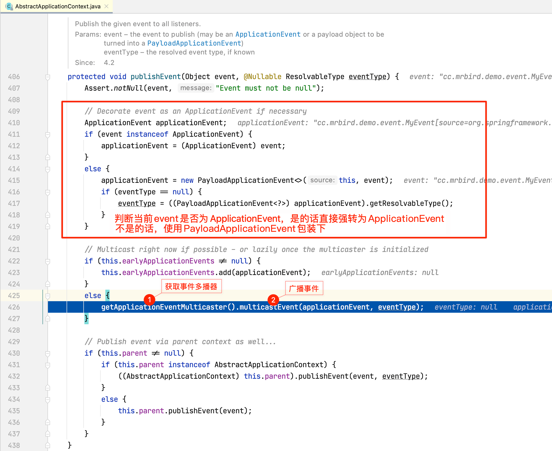Image resolution: width=552 pixels, height=451 pixels.
Task: Click the source: parameter hint on line 415
Action: point(322,180)
